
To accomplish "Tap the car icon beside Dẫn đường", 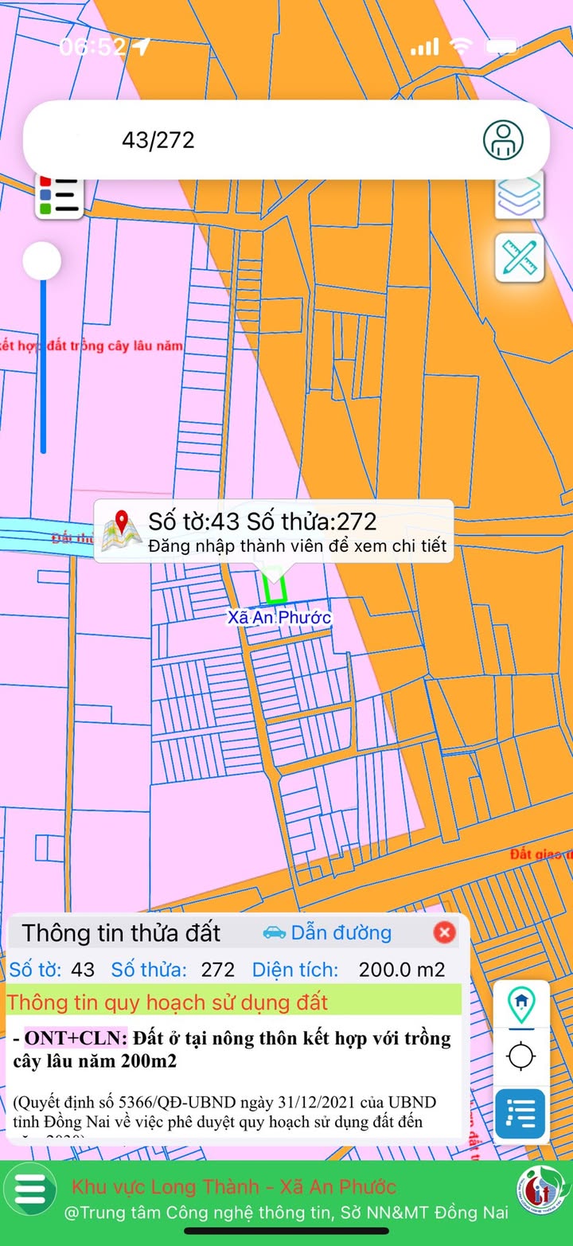I will click(274, 932).
